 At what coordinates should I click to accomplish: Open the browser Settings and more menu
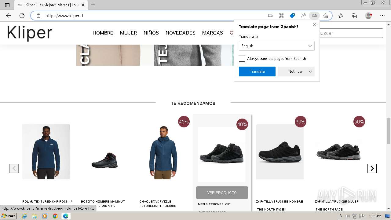(x=382, y=16)
